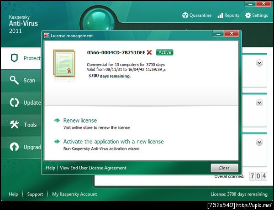Open Help in the main window footer

[13, 194]
